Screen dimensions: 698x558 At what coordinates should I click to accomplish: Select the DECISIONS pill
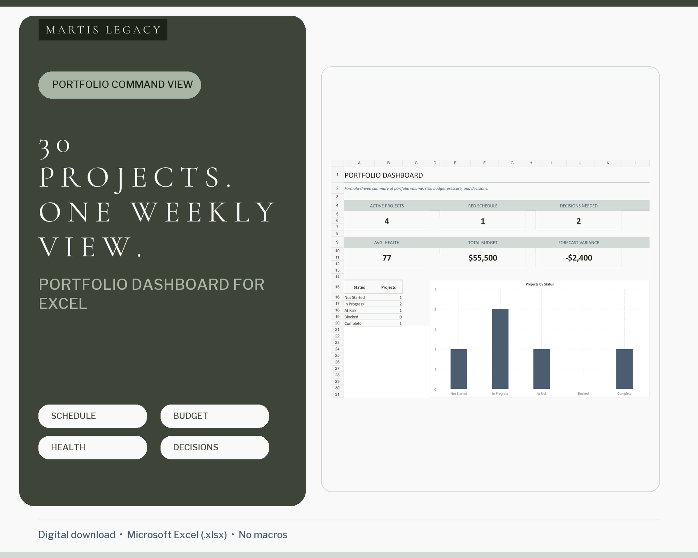(215, 447)
